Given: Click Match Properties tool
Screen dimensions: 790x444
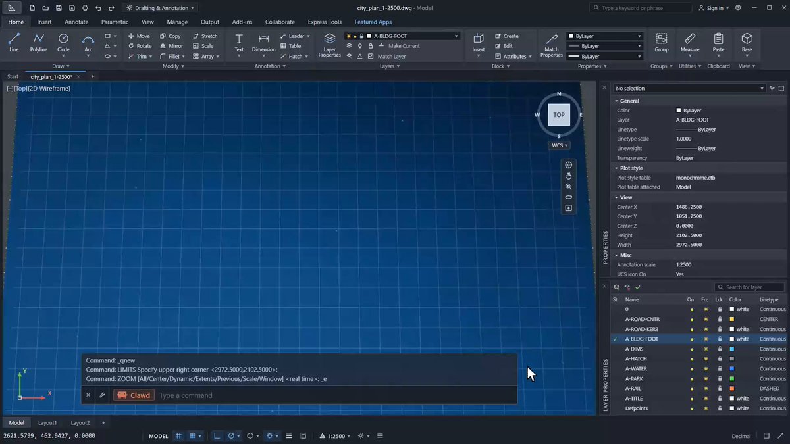Looking at the screenshot, I should [552, 45].
